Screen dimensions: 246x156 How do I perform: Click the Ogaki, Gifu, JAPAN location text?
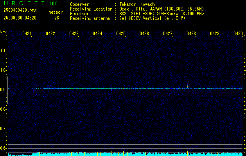click(x=162, y=9)
